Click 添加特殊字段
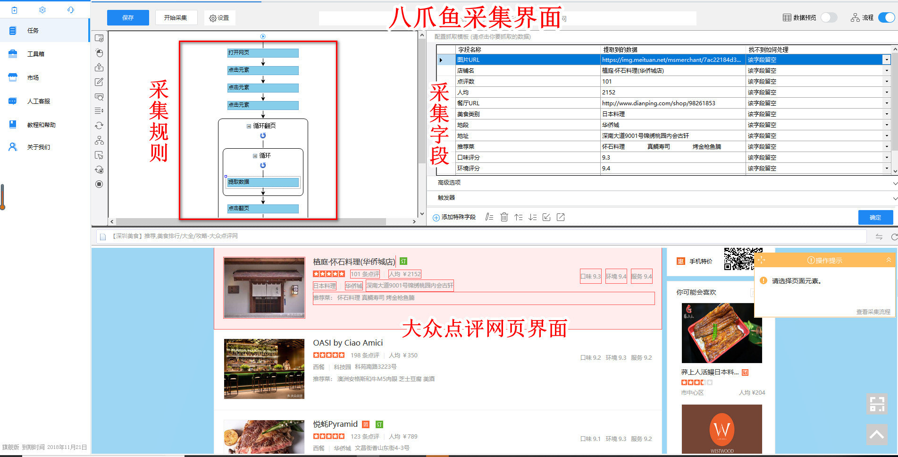The width and height of the screenshot is (898, 457). pyautogui.click(x=454, y=217)
